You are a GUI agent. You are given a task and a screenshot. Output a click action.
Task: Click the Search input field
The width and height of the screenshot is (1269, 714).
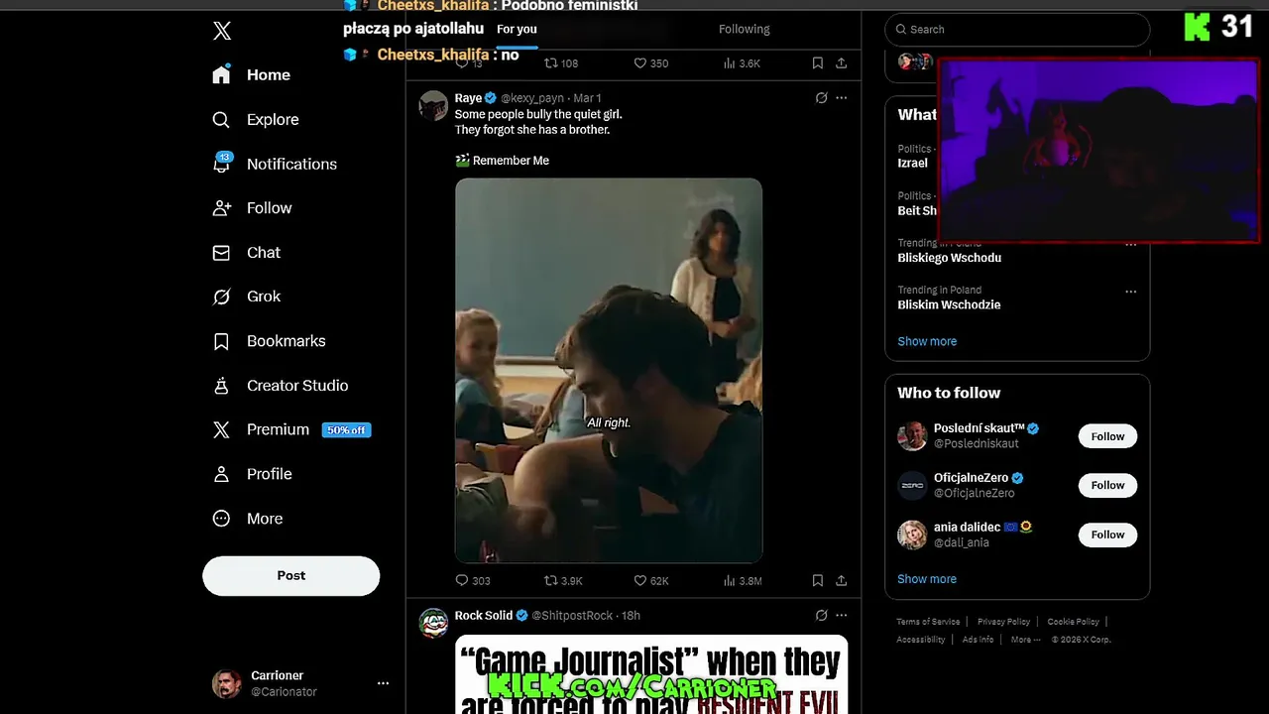(x=1017, y=30)
